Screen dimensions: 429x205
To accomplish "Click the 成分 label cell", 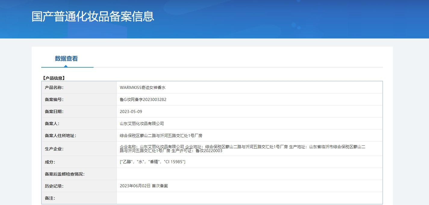I will click(79, 162).
